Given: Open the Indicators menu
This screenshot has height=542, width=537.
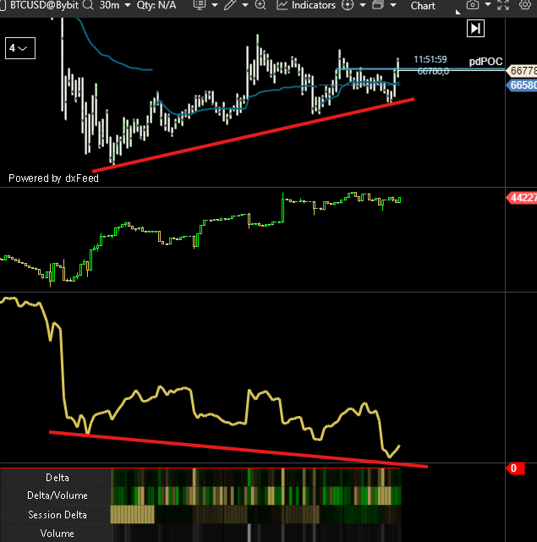Looking at the screenshot, I should point(306,5).
